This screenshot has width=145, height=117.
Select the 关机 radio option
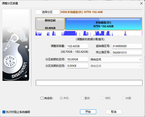[x=61, y=98]
